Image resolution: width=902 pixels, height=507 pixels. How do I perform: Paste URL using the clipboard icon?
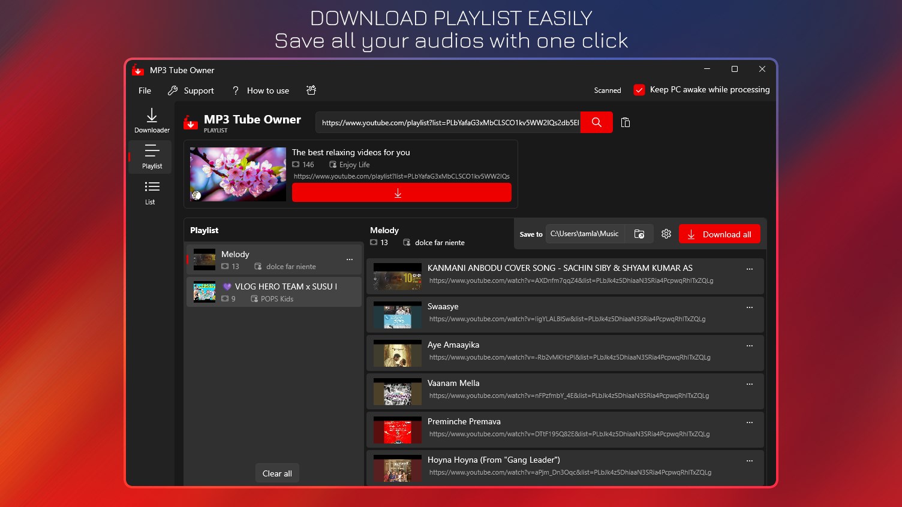(x=625, y=122)
